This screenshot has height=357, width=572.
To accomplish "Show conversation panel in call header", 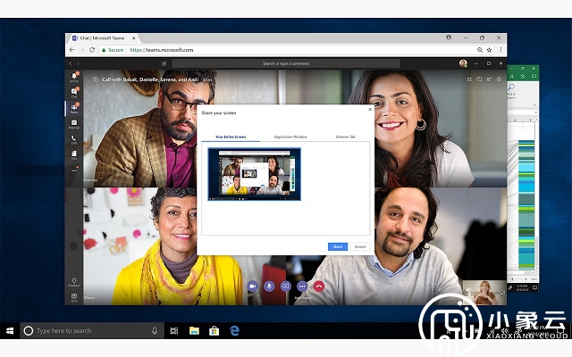I will (x=479, y=79).
